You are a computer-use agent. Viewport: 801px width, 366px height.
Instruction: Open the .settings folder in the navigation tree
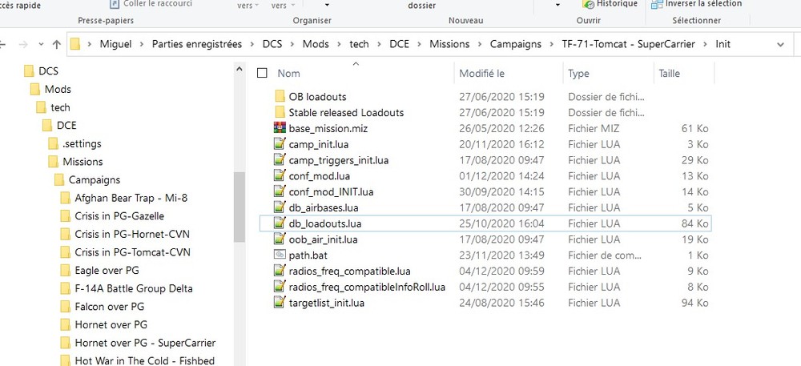[81, 143]
